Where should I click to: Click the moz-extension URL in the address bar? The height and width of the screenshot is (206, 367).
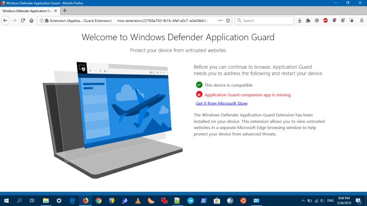pos(162,21)
